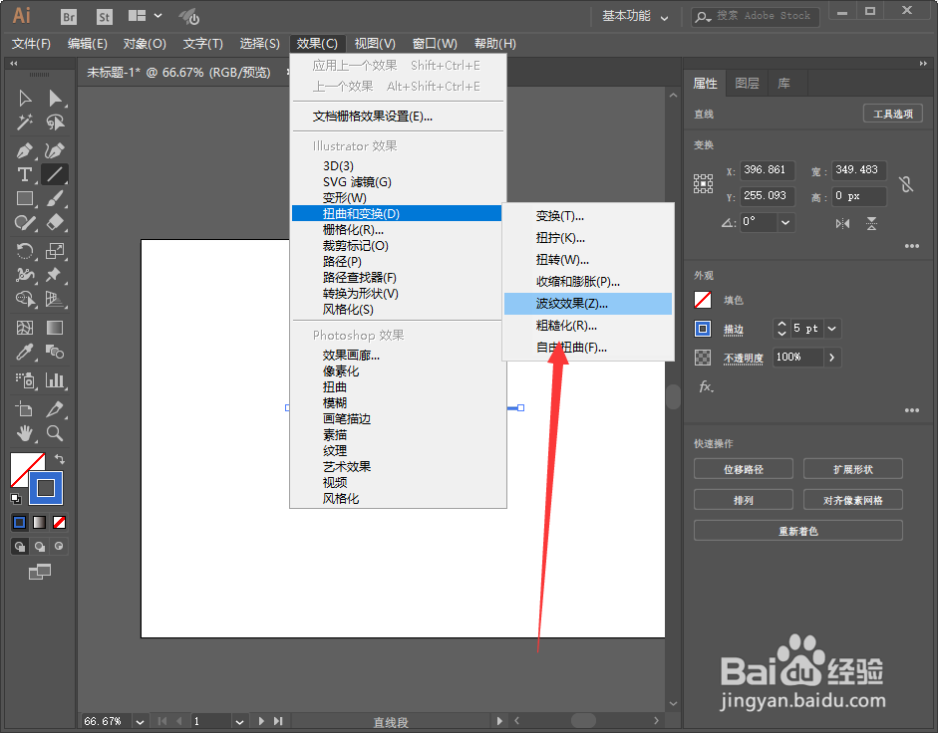Open the 对象(O) menu

[x=145, y=44]
